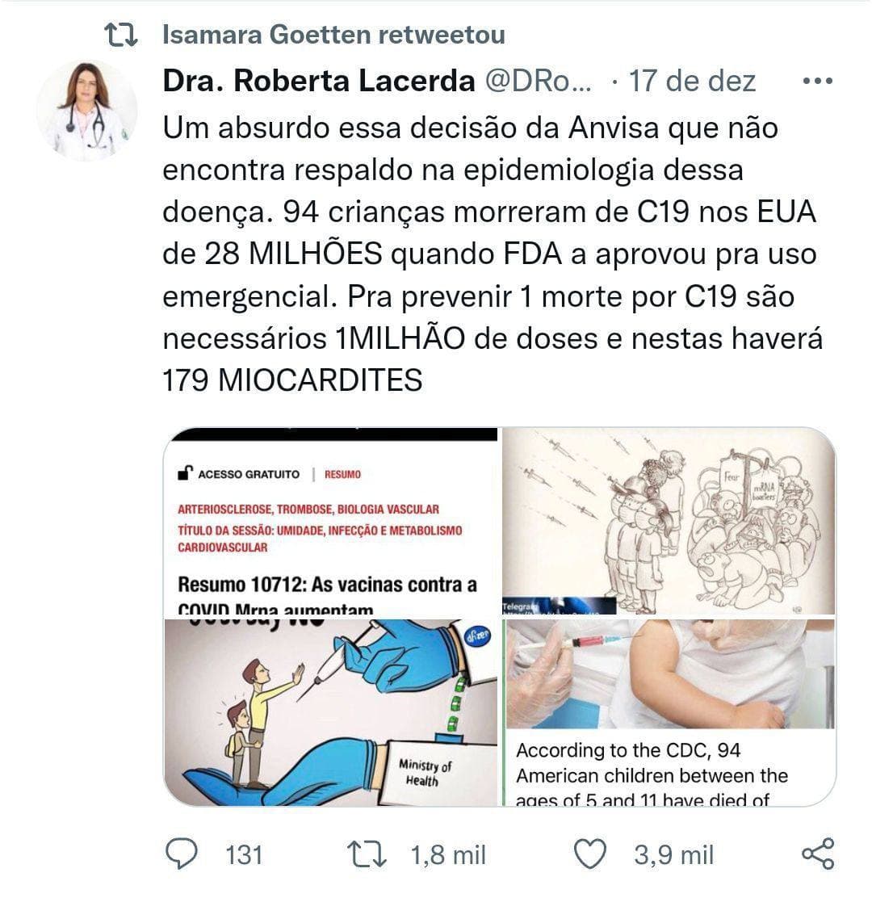Retweet using the retweet arrows icon
The height and width of the screenshot is (923, 872).
[x=367, y=854]
